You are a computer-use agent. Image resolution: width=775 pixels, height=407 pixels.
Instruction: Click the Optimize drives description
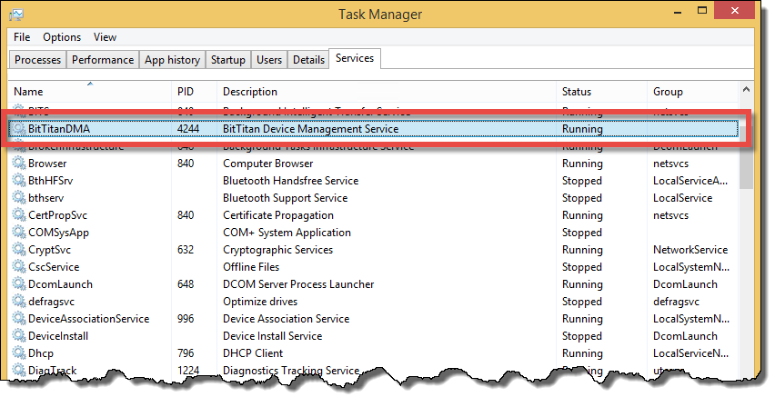tap(260, 302)
